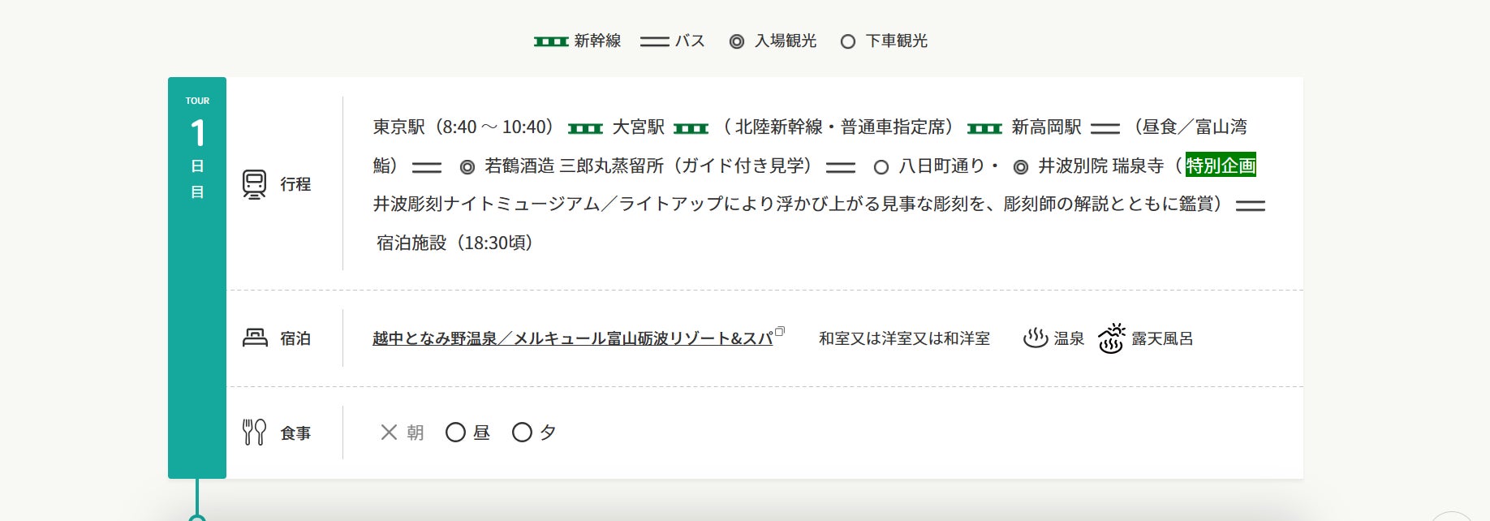Click the external link icon after リゾート&スパ
The width and height of the screenshot is (1490, 521).
click(780, 331)
